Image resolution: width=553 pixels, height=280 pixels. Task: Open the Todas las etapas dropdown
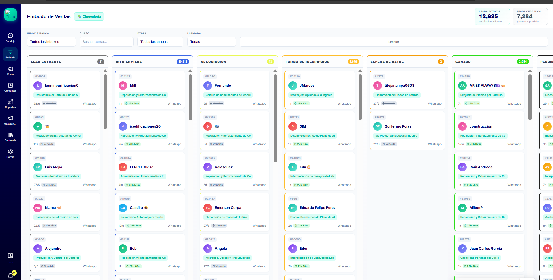click(160, 42)
